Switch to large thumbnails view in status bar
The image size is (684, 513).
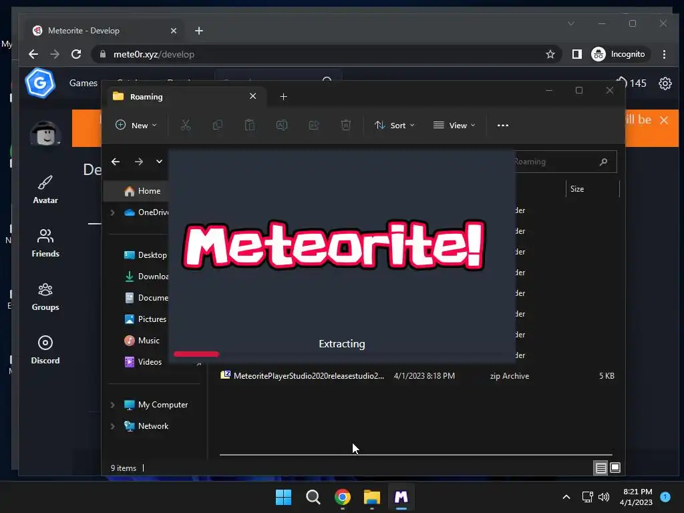click(615, 468)
